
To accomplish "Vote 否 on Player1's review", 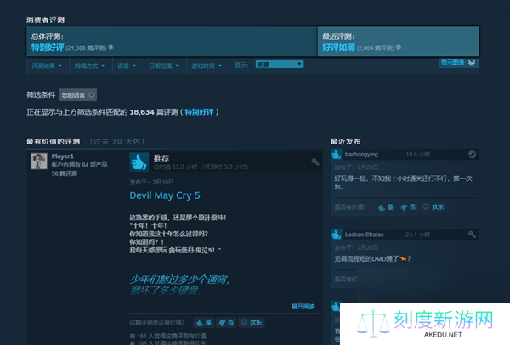I will [x=226, y=323].
